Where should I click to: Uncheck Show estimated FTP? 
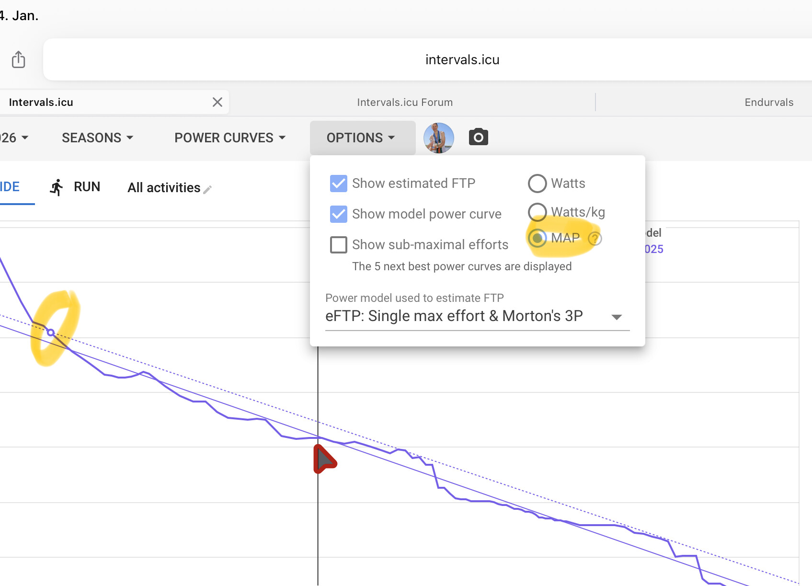339,184
